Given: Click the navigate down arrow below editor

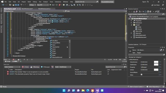Looking at the screenshot, I should pyautogui.click(x=27, y=60).
